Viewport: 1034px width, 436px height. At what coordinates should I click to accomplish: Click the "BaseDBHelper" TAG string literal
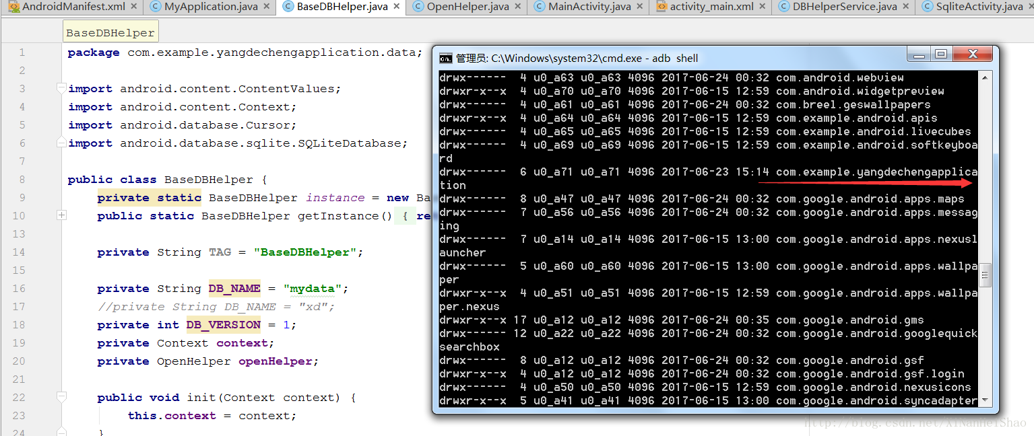[305, 252]
